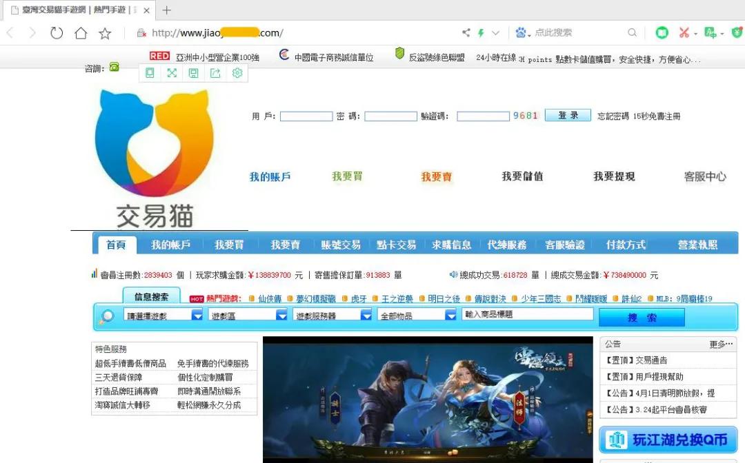Click the 登 录 login button

pos(567,115)
